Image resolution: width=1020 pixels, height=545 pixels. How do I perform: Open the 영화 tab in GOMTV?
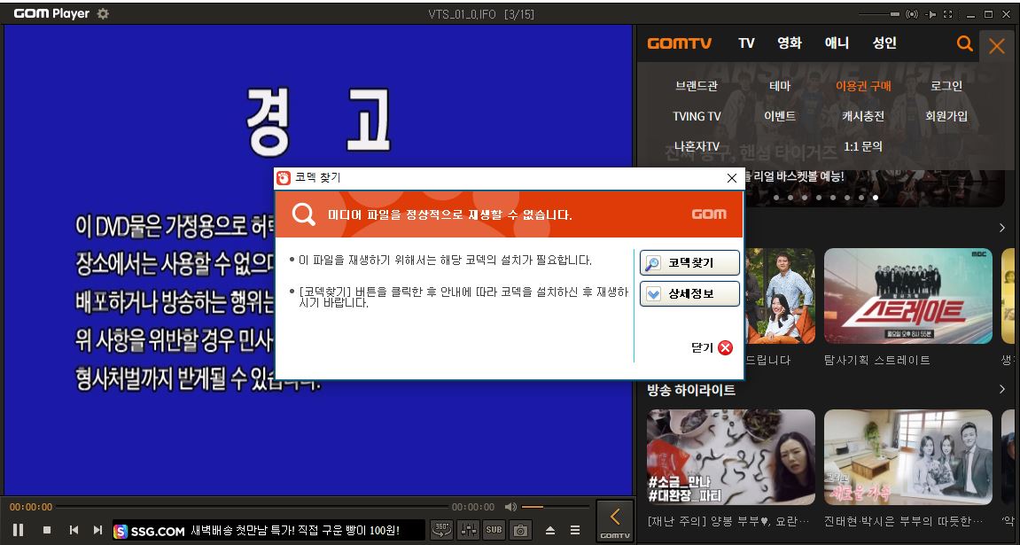790,43
